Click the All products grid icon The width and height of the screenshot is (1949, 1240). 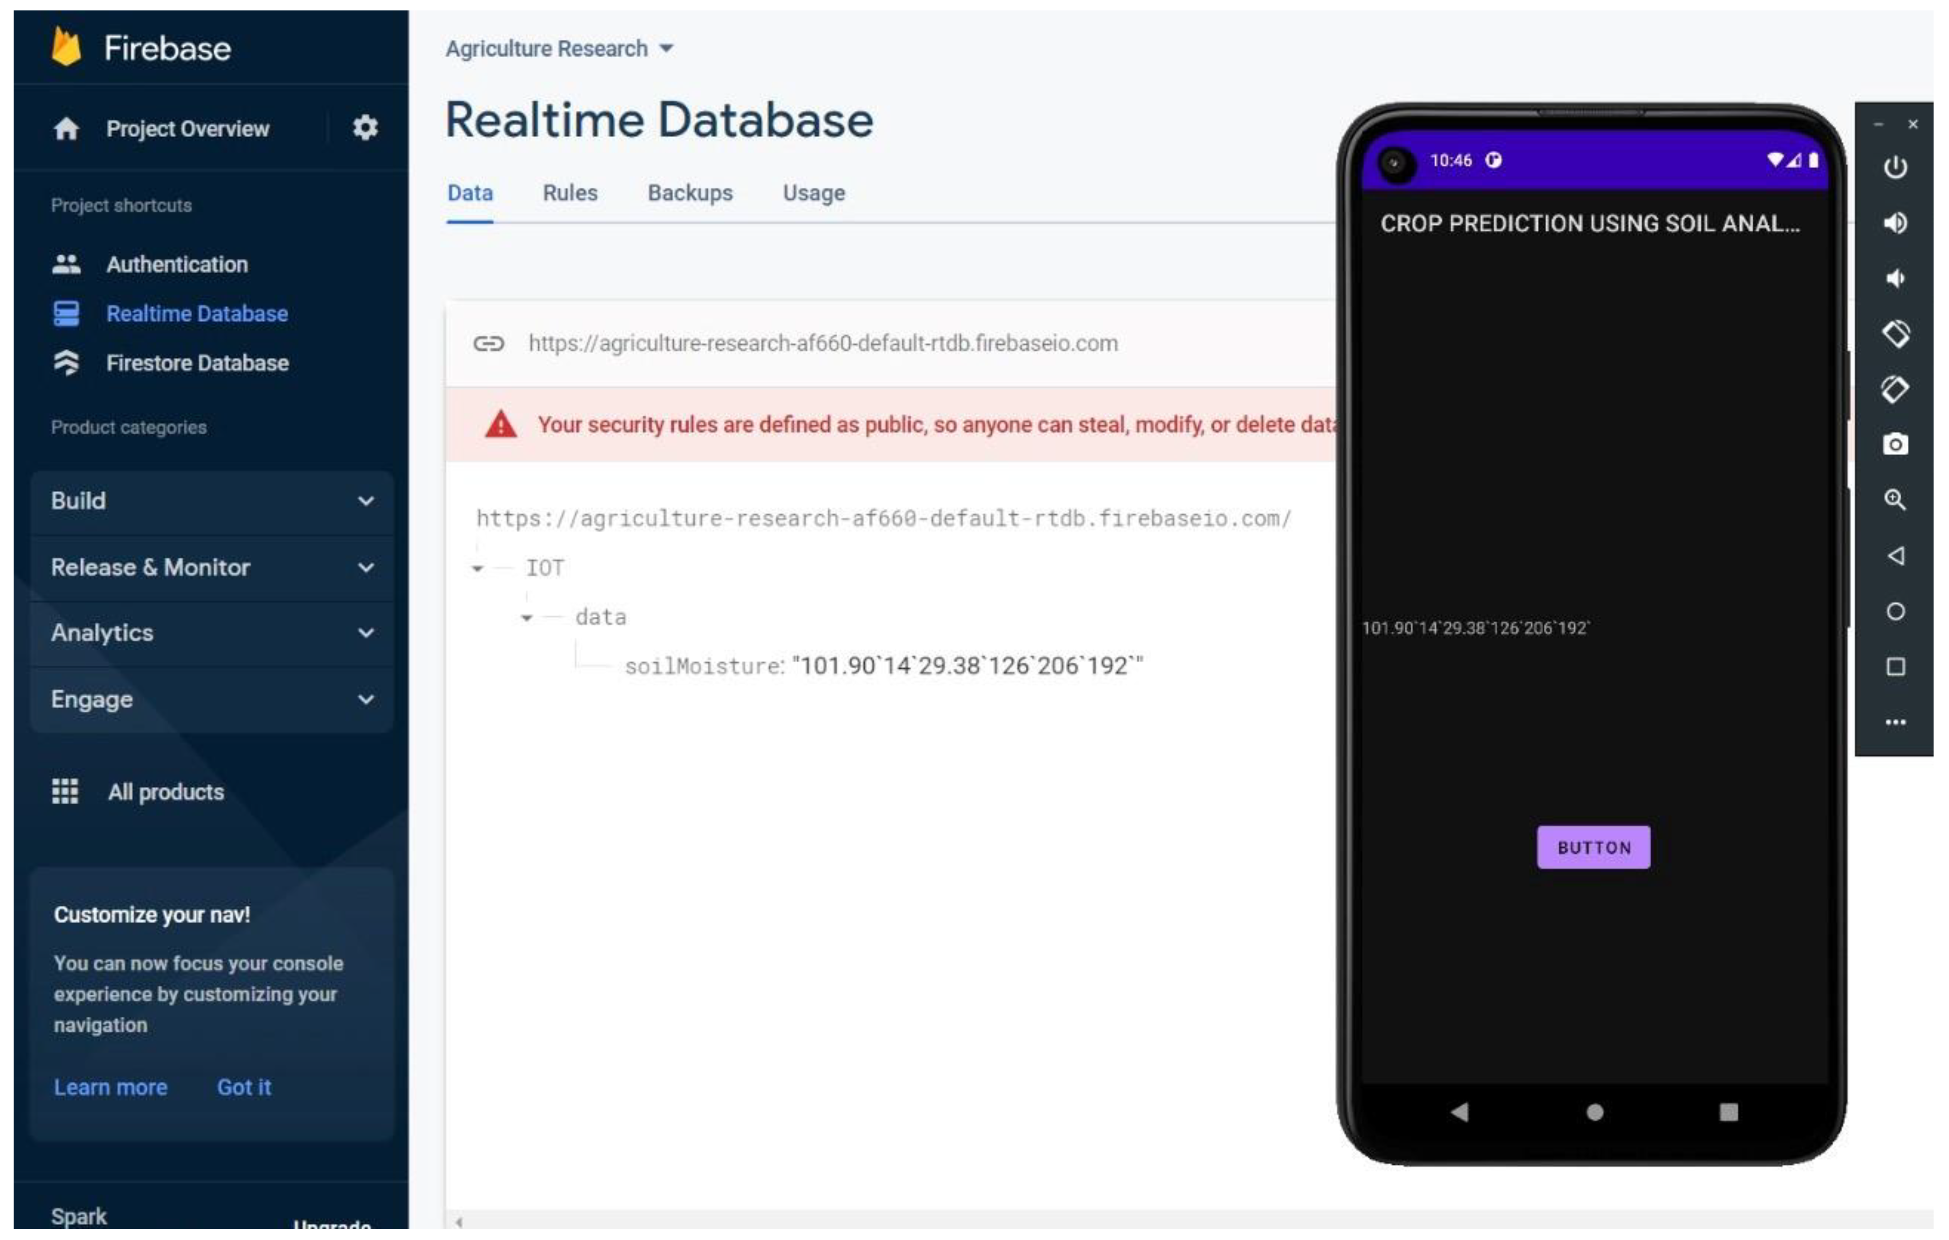[x=65, y=791]
